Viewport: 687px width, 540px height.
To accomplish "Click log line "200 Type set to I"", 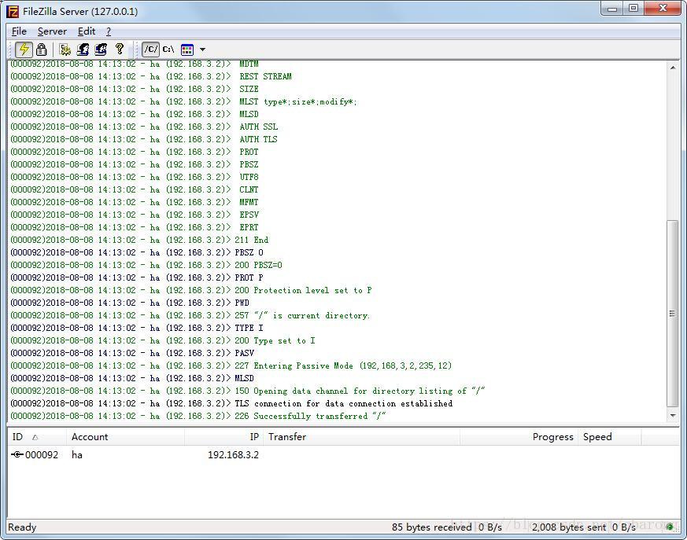I will pos(163,340).
